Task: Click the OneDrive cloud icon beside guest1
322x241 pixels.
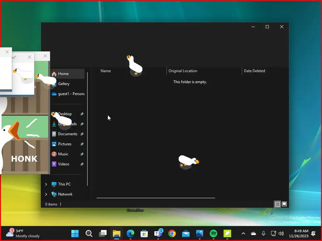Action: tap(54, 94)
